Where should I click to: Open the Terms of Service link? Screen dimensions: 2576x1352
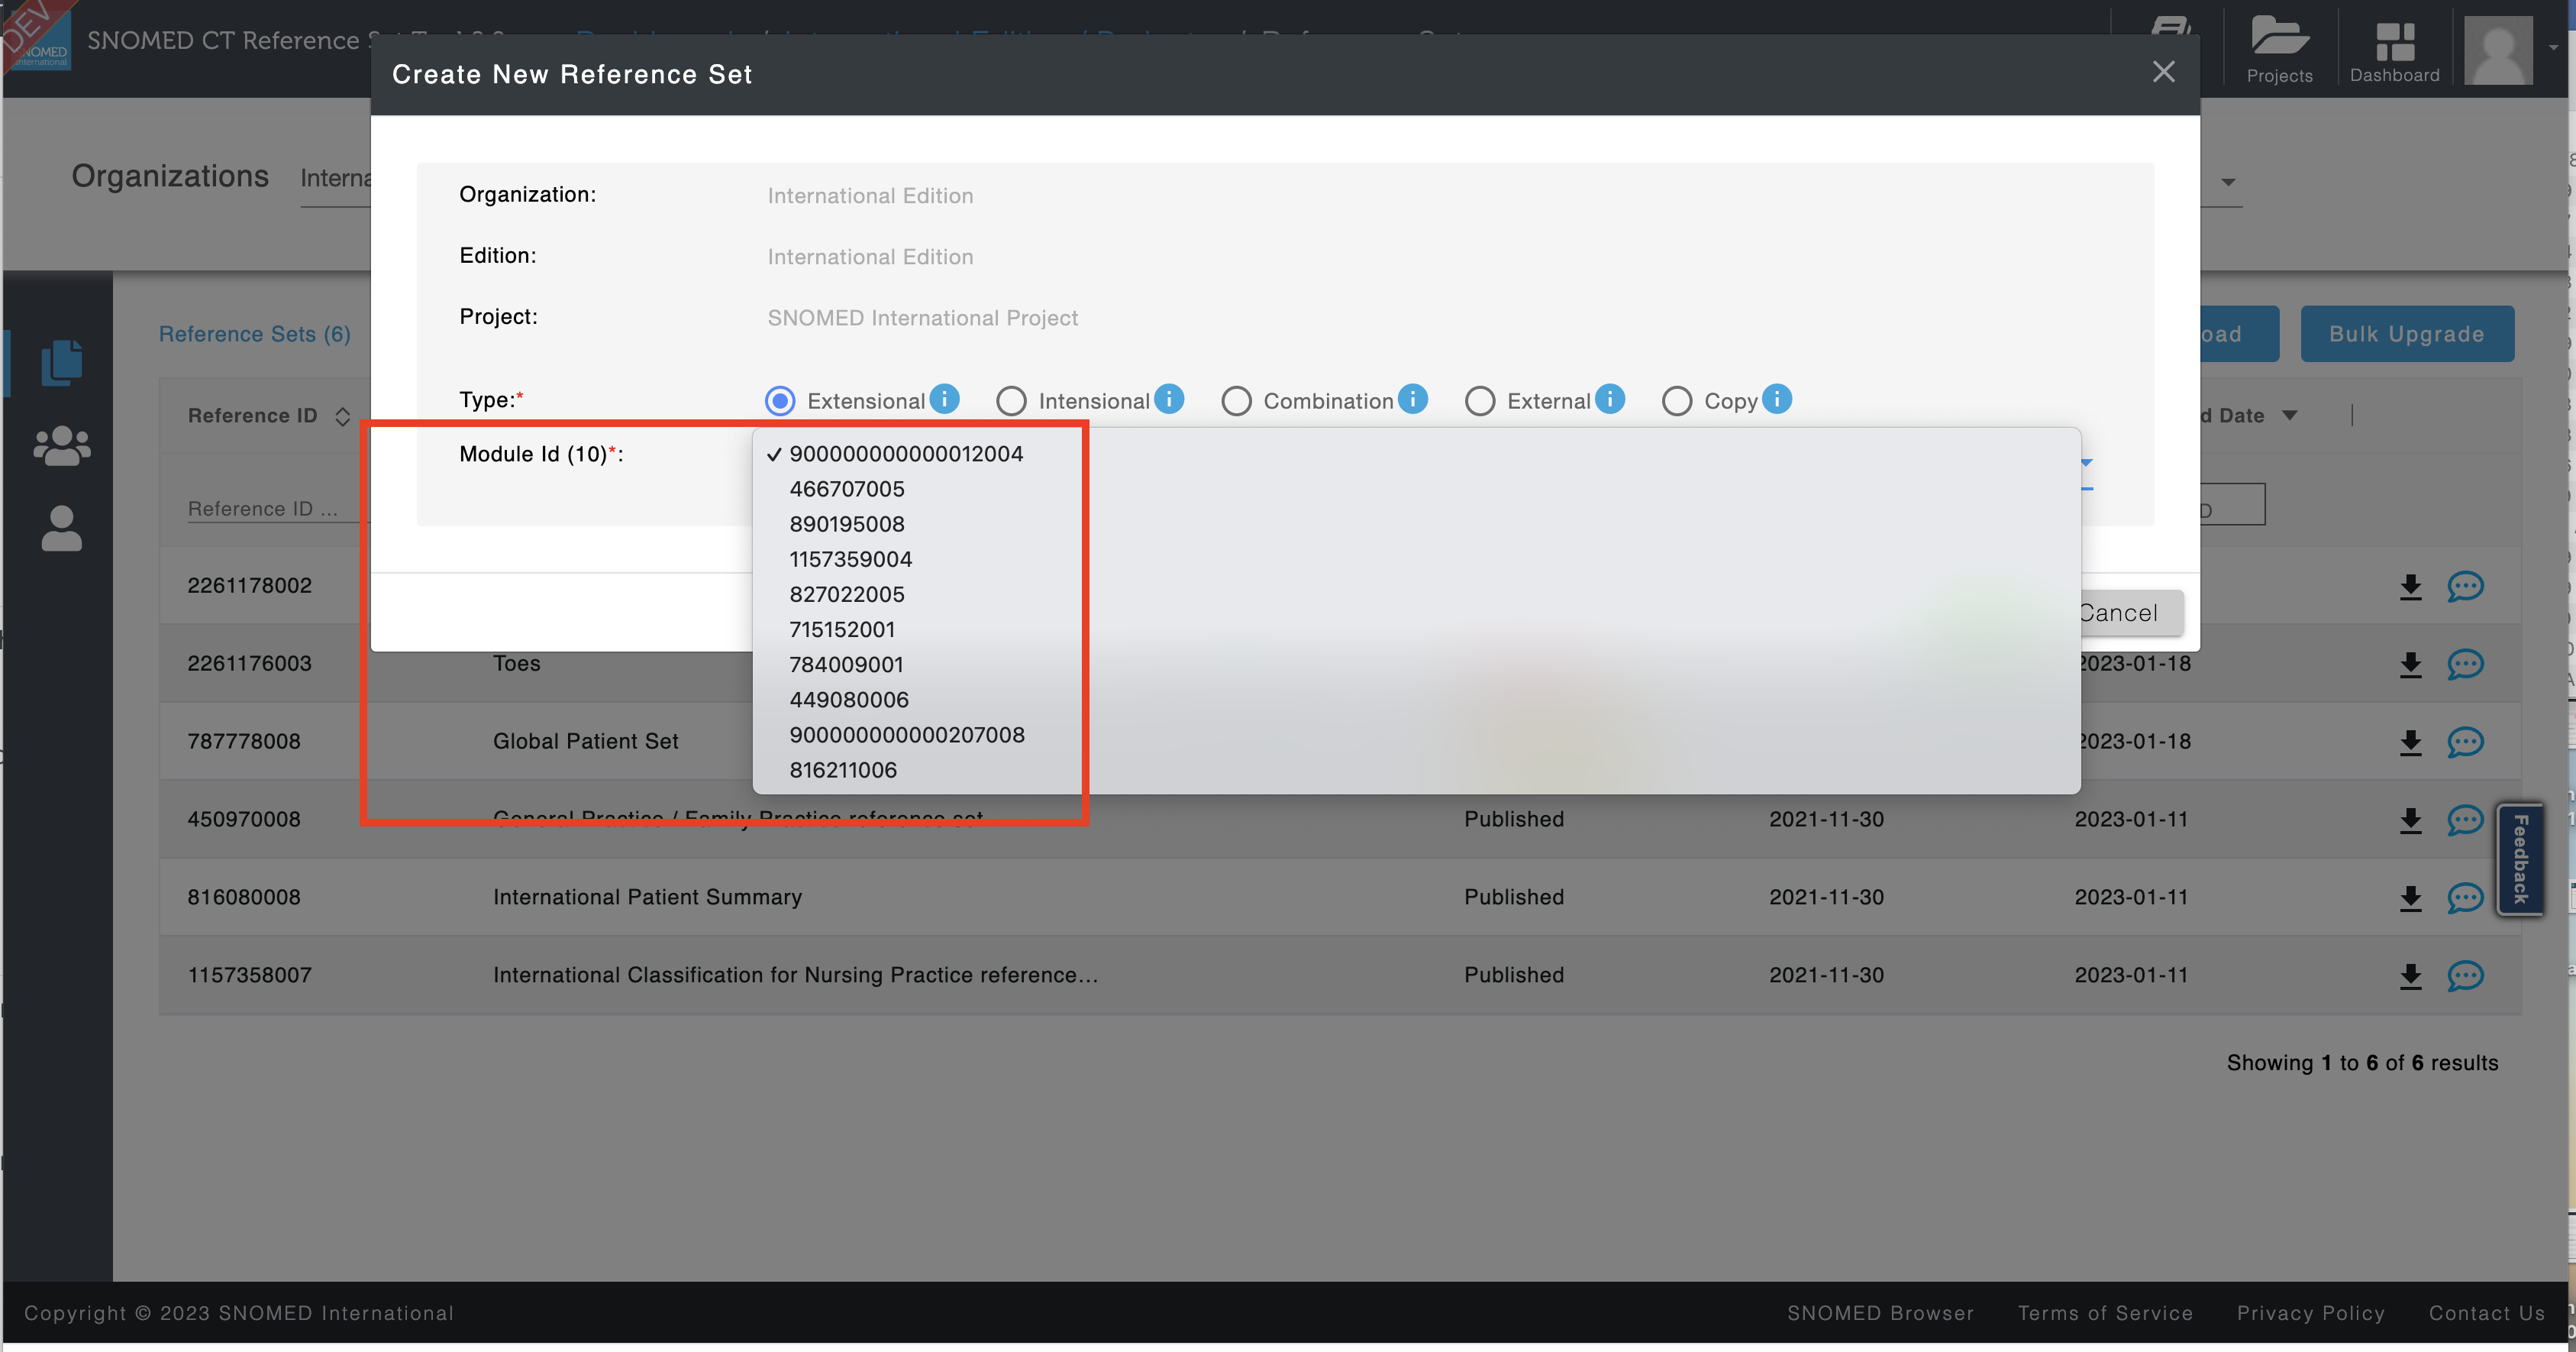point(2105,1313)
